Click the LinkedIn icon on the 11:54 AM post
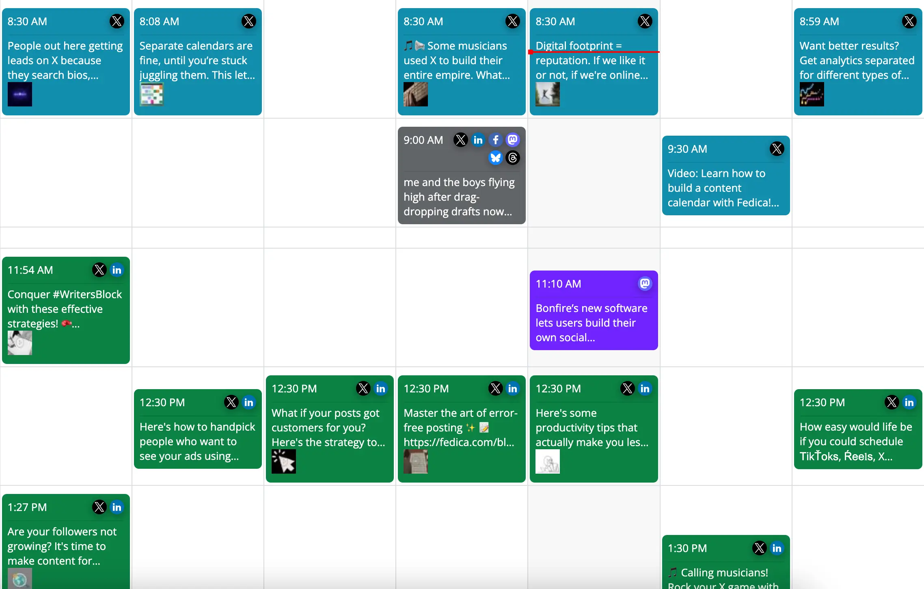The image size is (924, 589). pos(117,270)
